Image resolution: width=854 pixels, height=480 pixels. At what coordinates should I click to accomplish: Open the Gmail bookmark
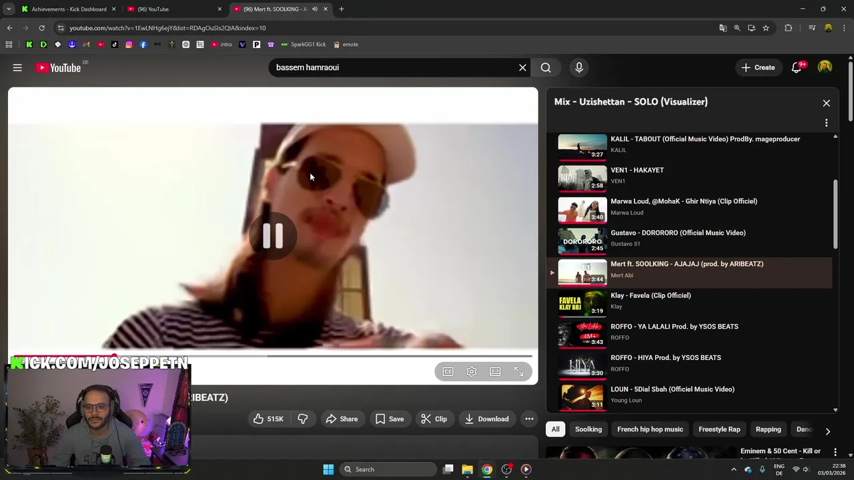[86, 45]
